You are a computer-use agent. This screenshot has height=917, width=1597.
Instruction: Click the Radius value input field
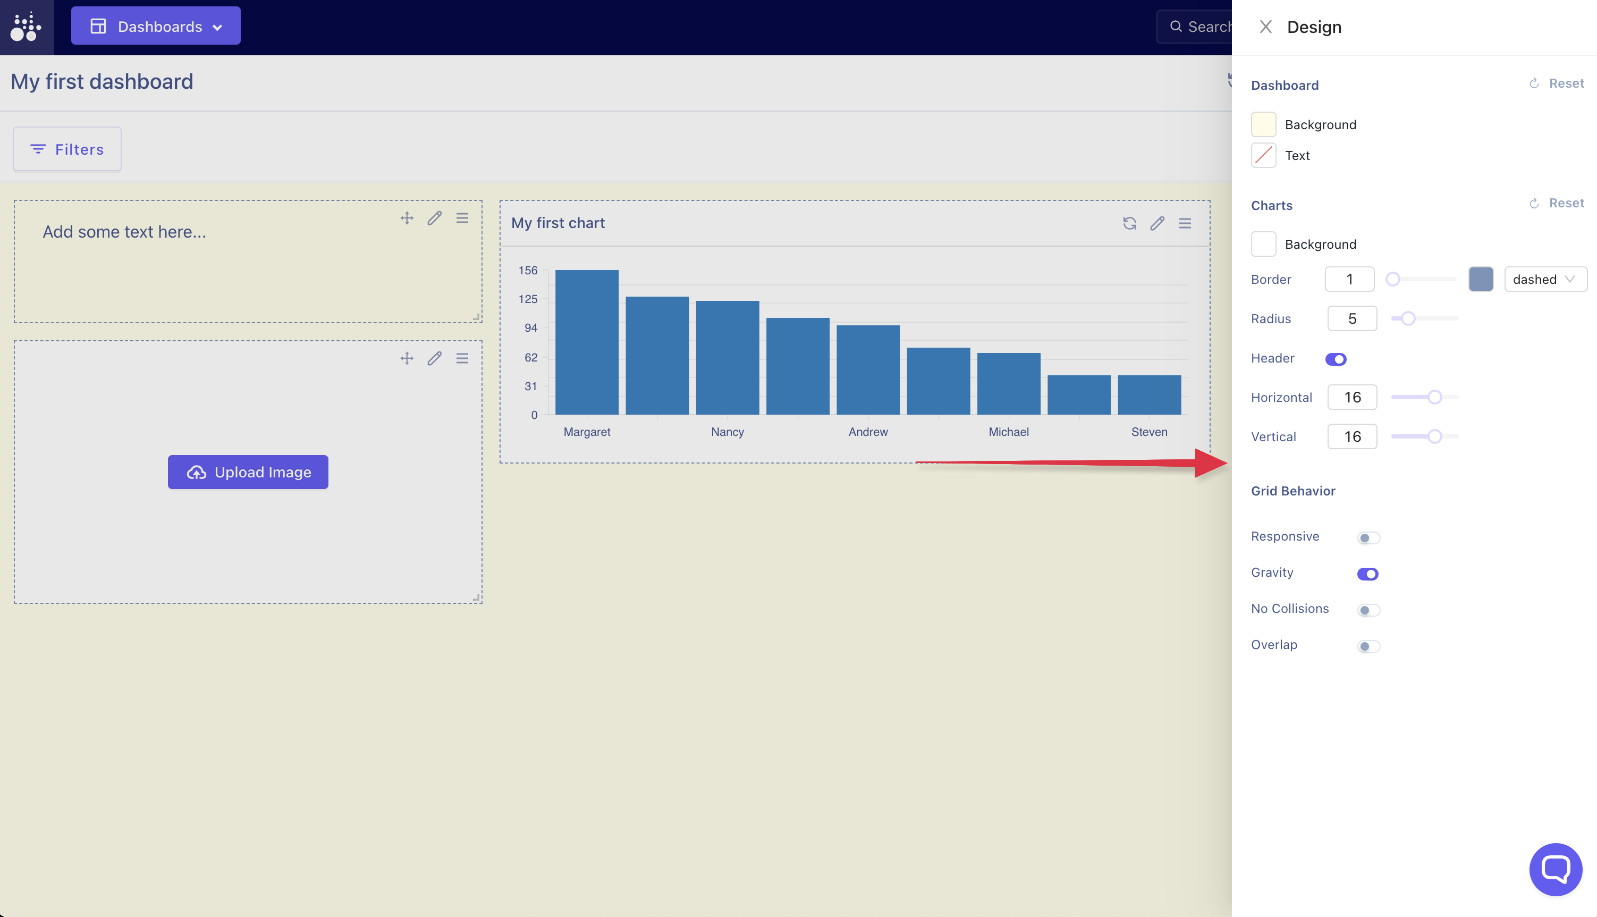click(x=1351, y=318)
